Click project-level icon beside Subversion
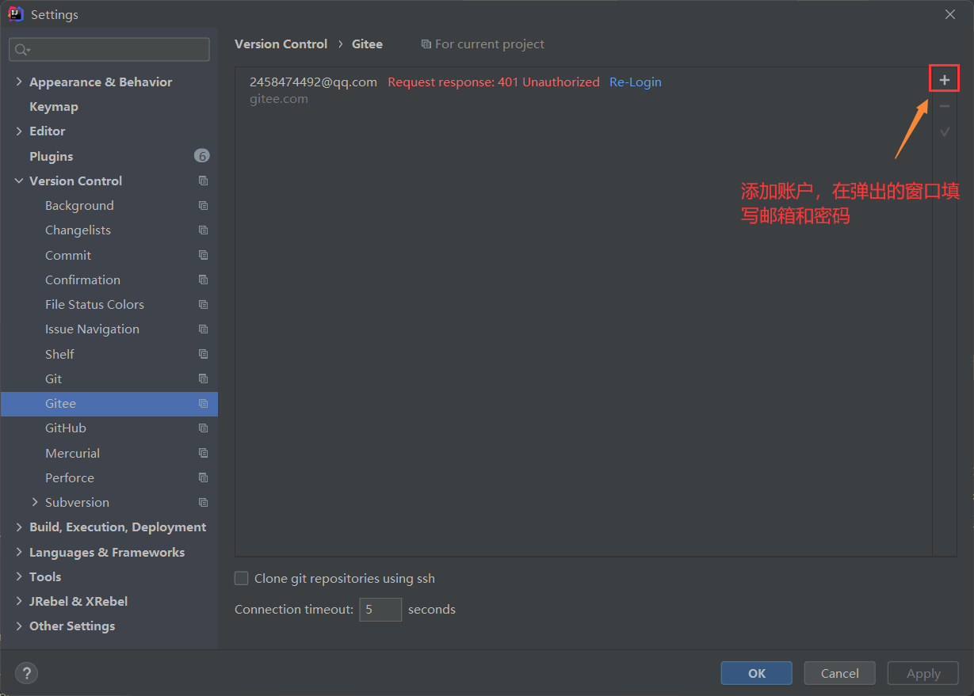Viewport: 974px width, 696px height. pyautogui.click(x=203, y=502)
